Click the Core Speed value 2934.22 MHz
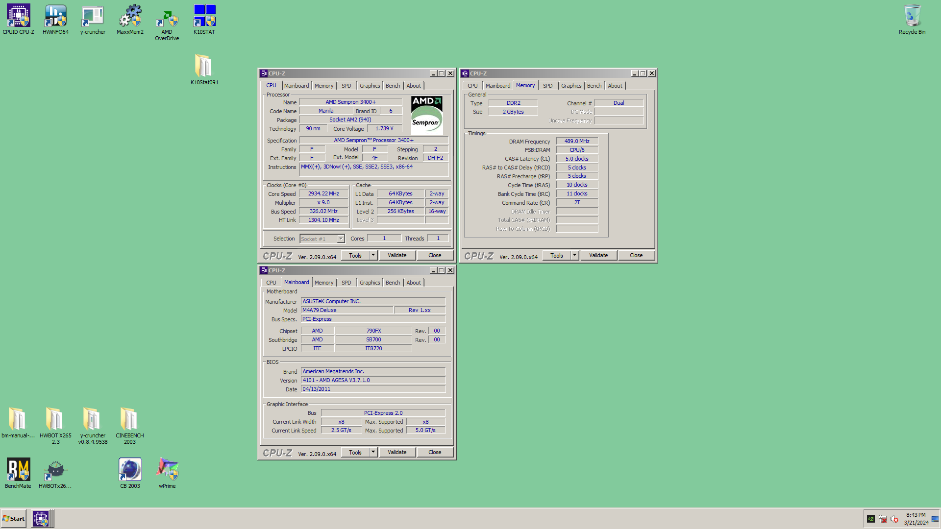Viewport: 941px width, 529px height. coord(323,194)
